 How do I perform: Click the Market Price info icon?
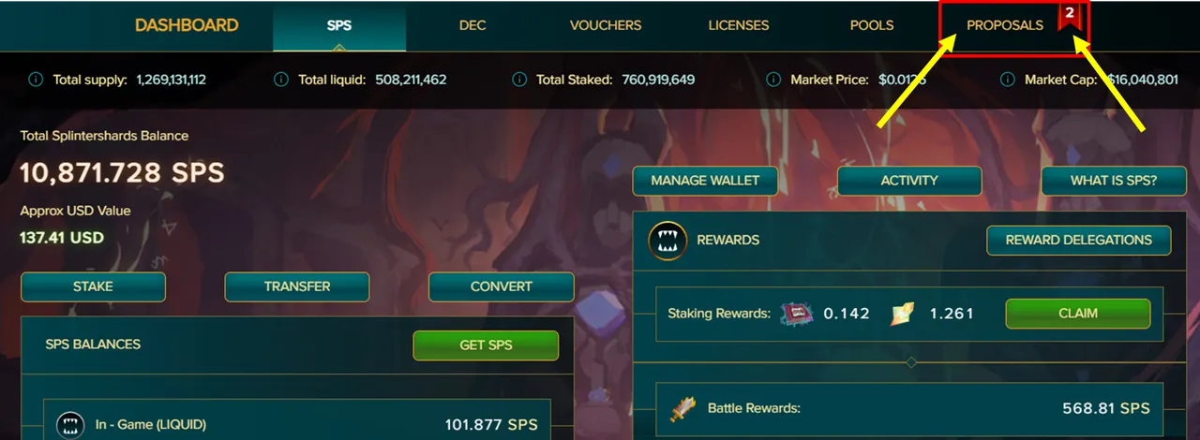point(773,80)
